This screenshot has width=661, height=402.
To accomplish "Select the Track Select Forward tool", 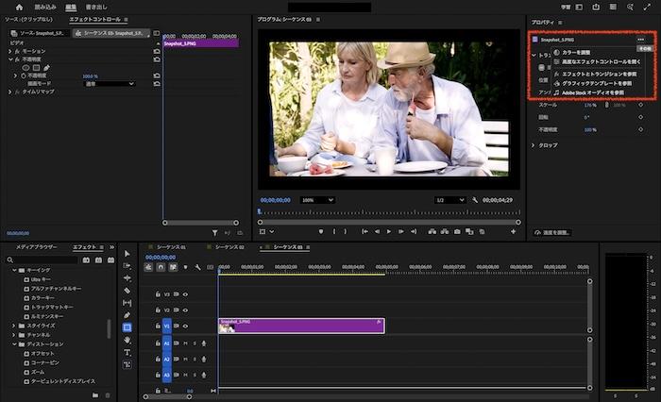I will [127, 265].
